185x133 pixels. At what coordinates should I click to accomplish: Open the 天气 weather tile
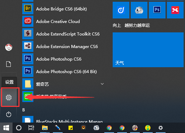point(148,50)
